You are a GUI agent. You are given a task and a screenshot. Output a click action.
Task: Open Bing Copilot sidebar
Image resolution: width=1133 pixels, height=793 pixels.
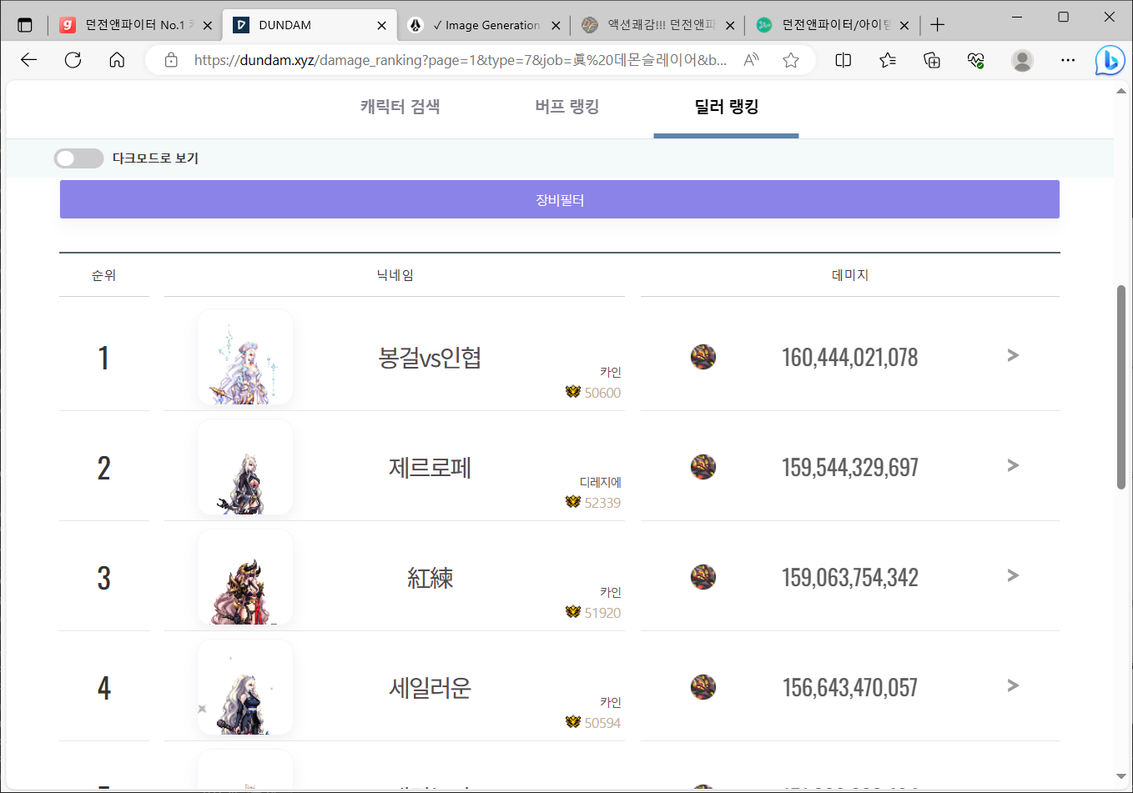[x=1110, y=60]
